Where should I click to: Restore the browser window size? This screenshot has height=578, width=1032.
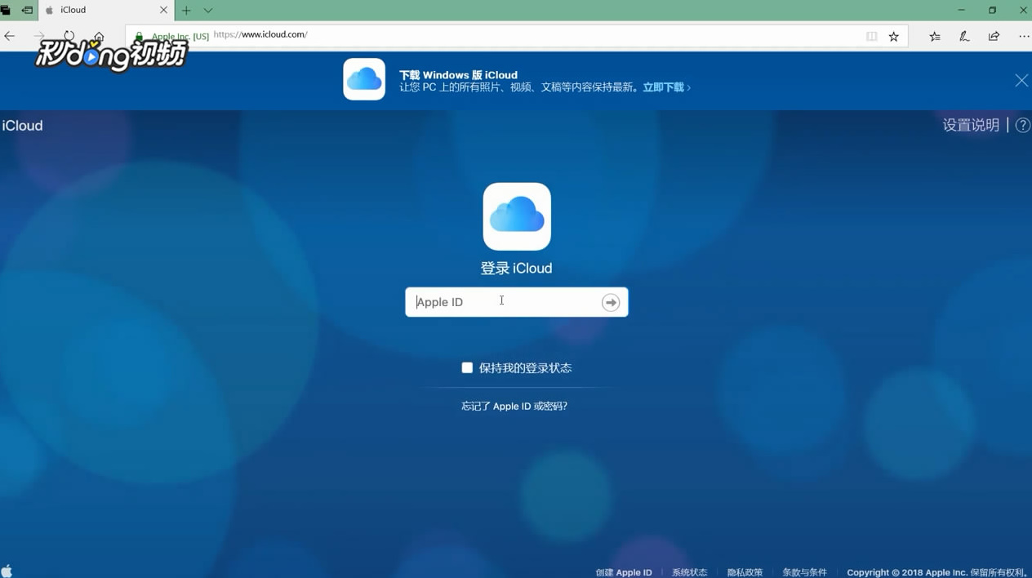[992, 11]
